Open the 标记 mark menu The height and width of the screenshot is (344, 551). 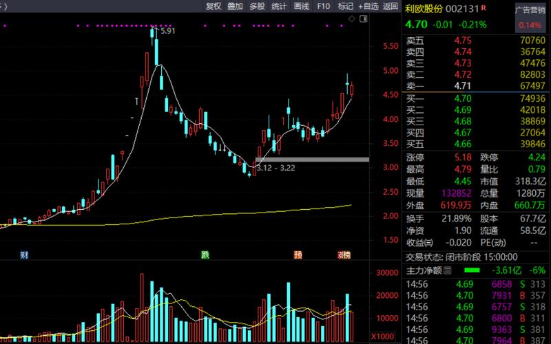[345, 6]
